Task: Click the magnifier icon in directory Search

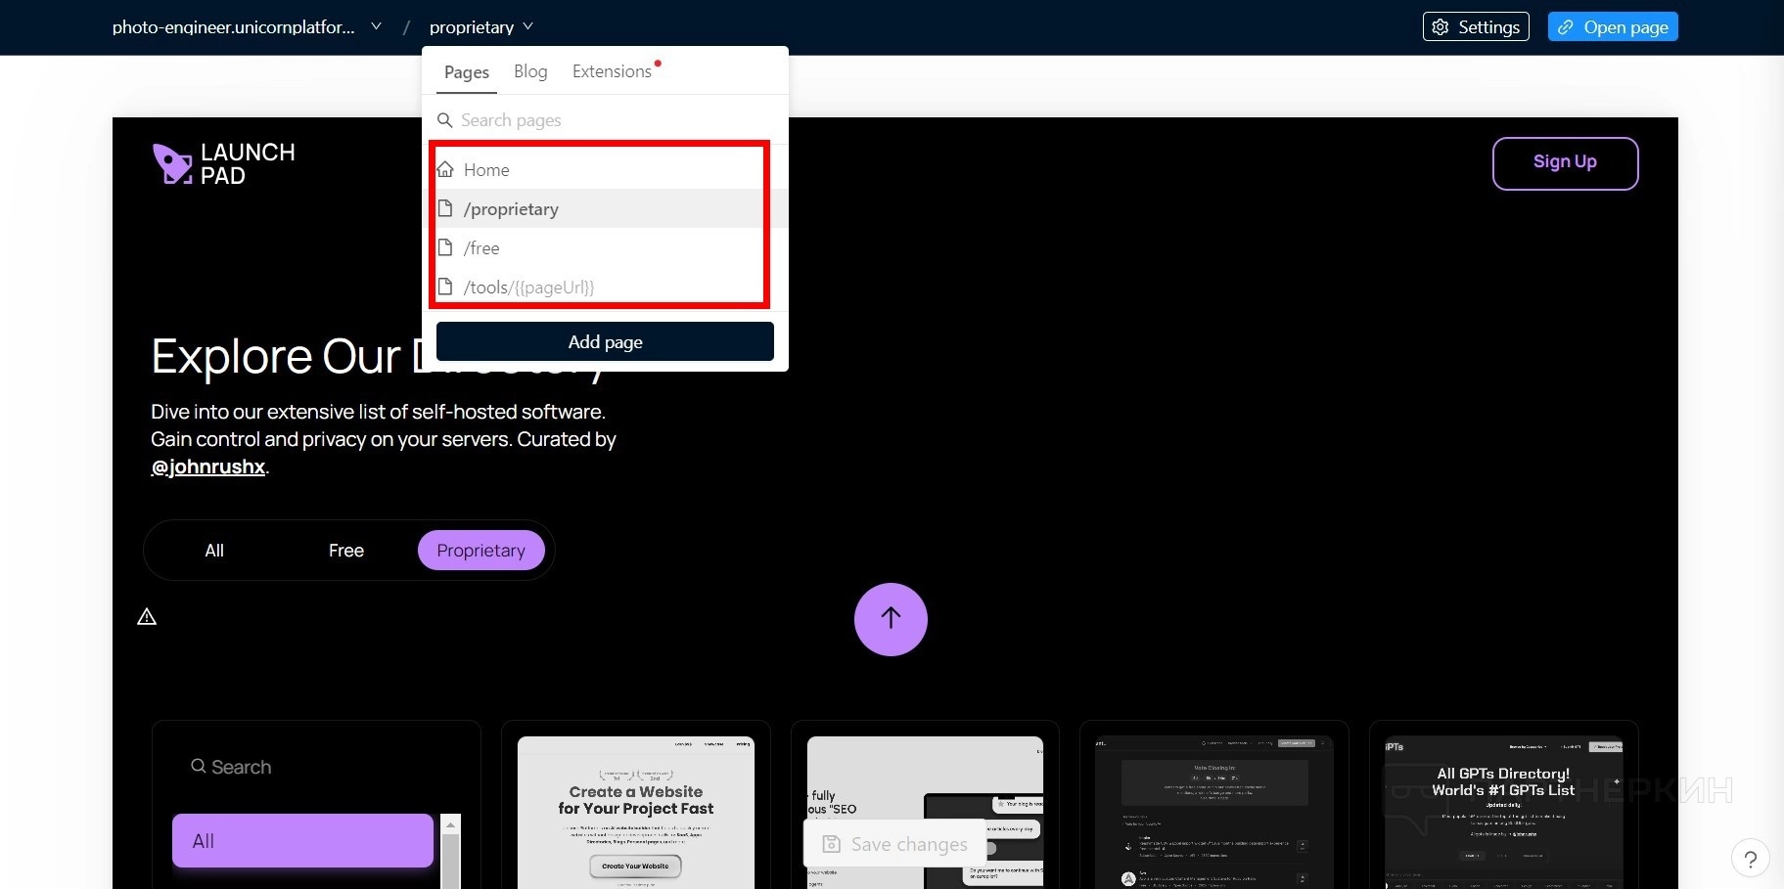Action: pos(199,766)
